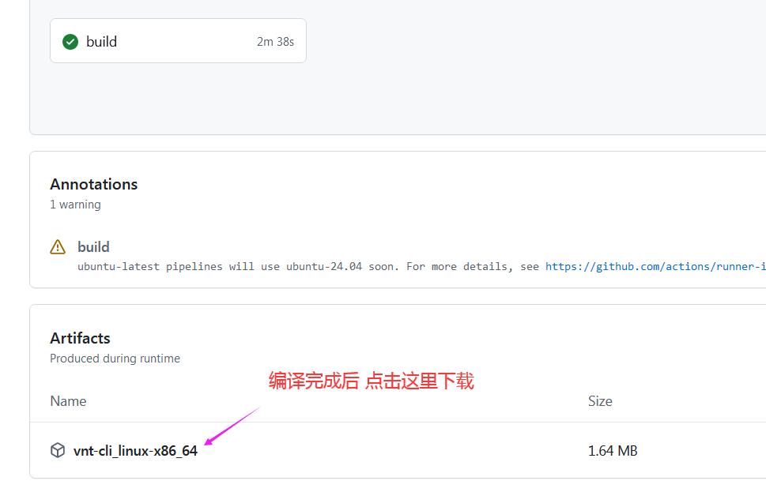Click the yellow warning triangle icon
This screenshot has width=766, height=492.
[x=58, y=247]
